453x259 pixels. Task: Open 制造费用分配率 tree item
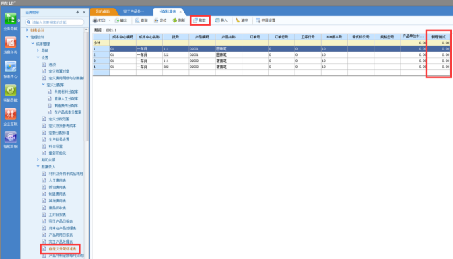click(66, 105)
